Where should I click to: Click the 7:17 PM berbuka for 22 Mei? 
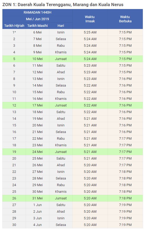click(x=125, y=139)
